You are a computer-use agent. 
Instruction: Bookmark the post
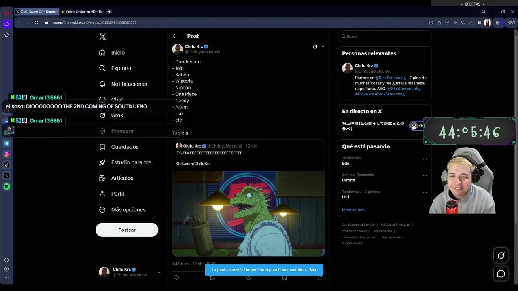(285, 278)
